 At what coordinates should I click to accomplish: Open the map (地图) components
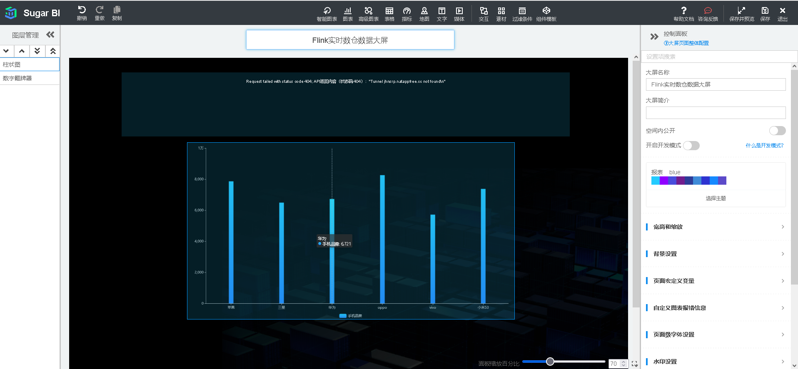(424, 14)
